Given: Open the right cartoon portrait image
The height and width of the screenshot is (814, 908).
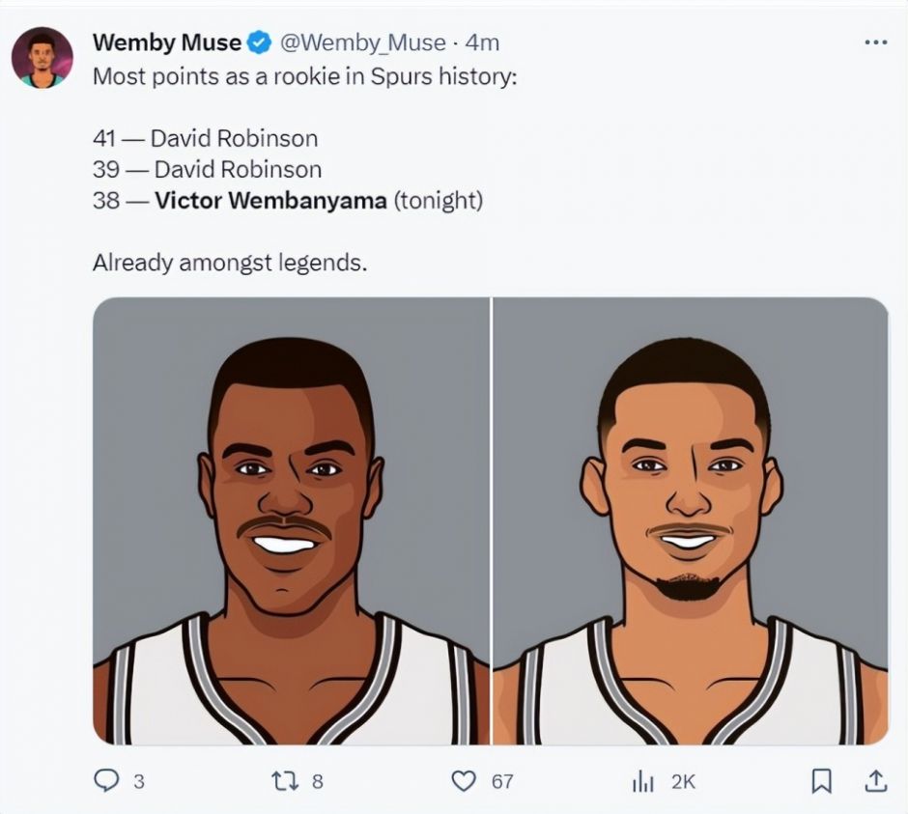Looking at the screenshot, I should pos(691,520).
